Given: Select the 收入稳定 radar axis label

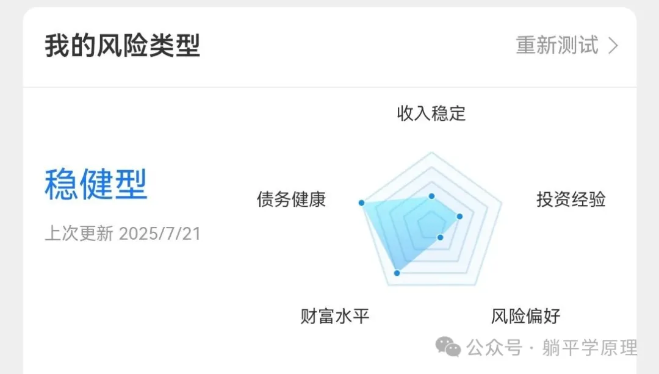Looking at the screenshot, I should (x=431, y=113).
